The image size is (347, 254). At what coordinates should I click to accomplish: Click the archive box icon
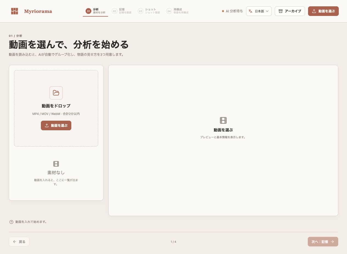(x=281, y=11)
